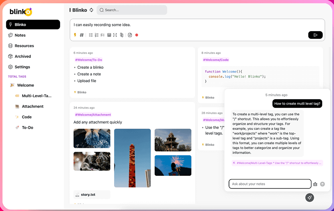The image size is (334, 211).
Task: Click the hashtag tag-insert icon in editor
Action: click(82, 35)
